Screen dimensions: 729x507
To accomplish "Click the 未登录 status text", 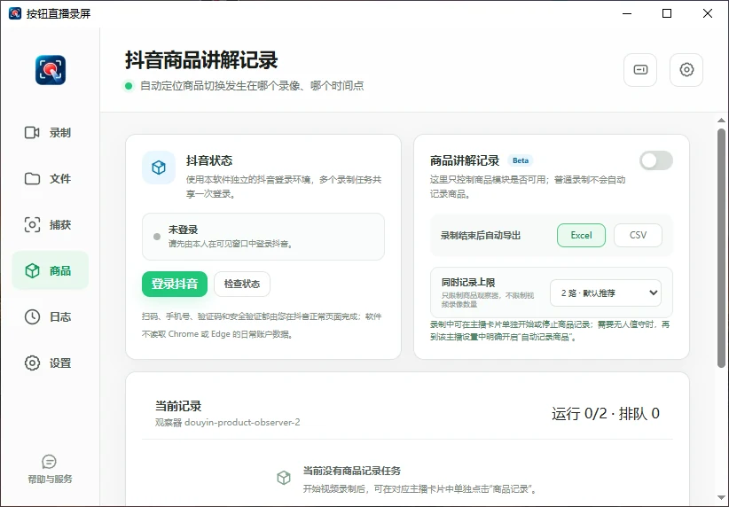I will (184, 230).
